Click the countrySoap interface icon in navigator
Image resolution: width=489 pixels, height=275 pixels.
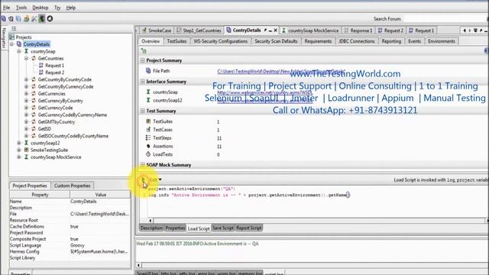pos(26,51)
